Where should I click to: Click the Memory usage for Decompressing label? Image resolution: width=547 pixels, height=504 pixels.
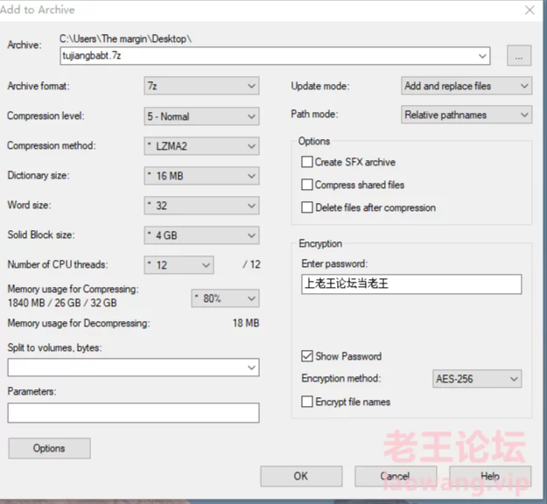(x=79, y=324)
